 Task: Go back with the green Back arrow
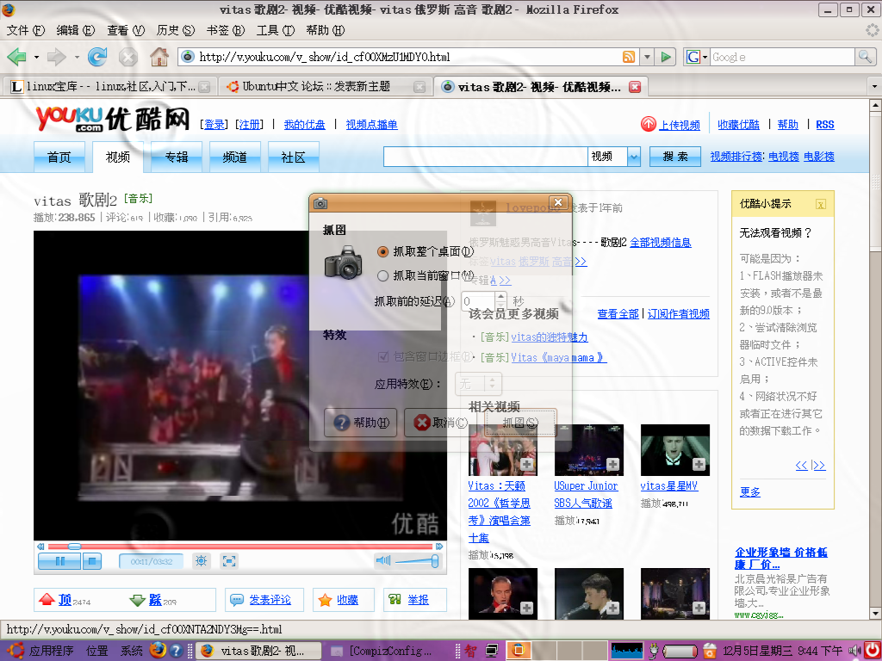point(17,57)
